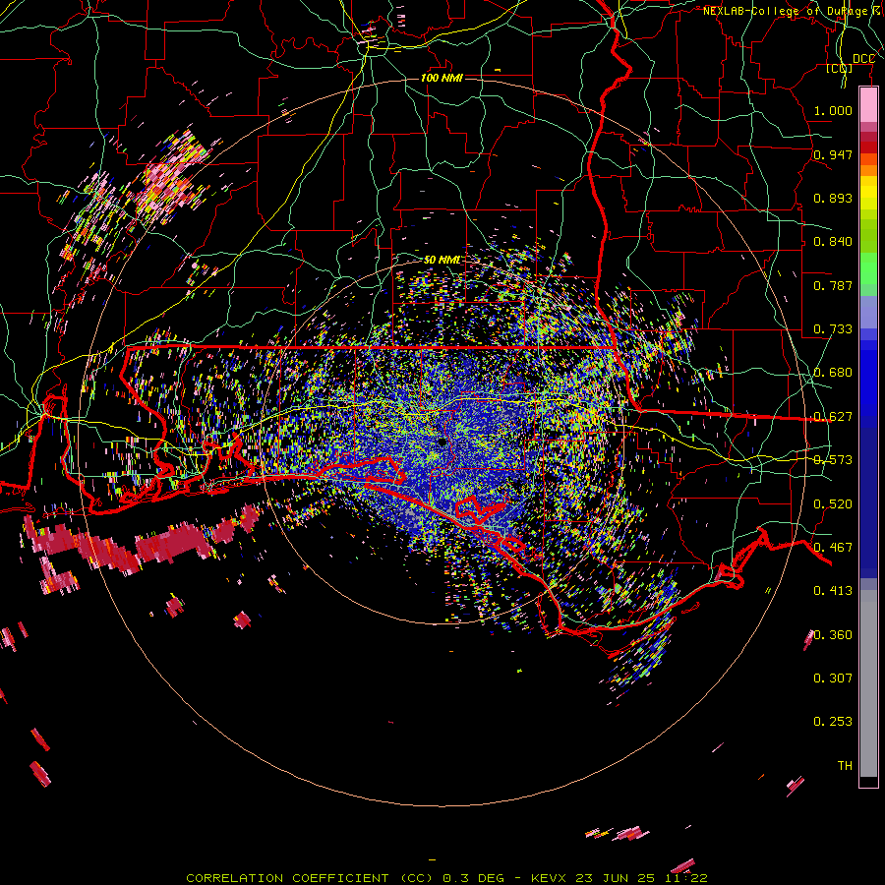This screenshot has width=885, height=885.
Task: Click the KEVX station identifier in the caption
Action: point(548,878)
